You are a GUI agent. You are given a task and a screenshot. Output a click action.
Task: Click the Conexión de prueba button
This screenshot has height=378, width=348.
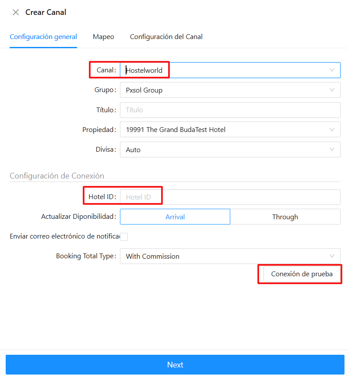pyautogui.click(x=302, y=274)
